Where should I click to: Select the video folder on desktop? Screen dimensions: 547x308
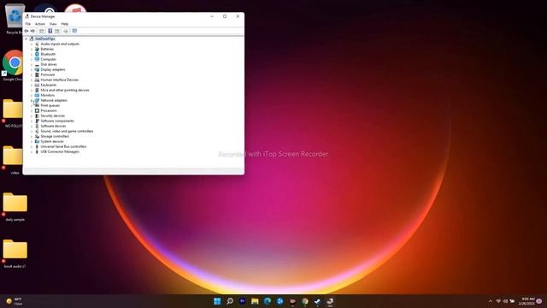click(x=14, y=160)
